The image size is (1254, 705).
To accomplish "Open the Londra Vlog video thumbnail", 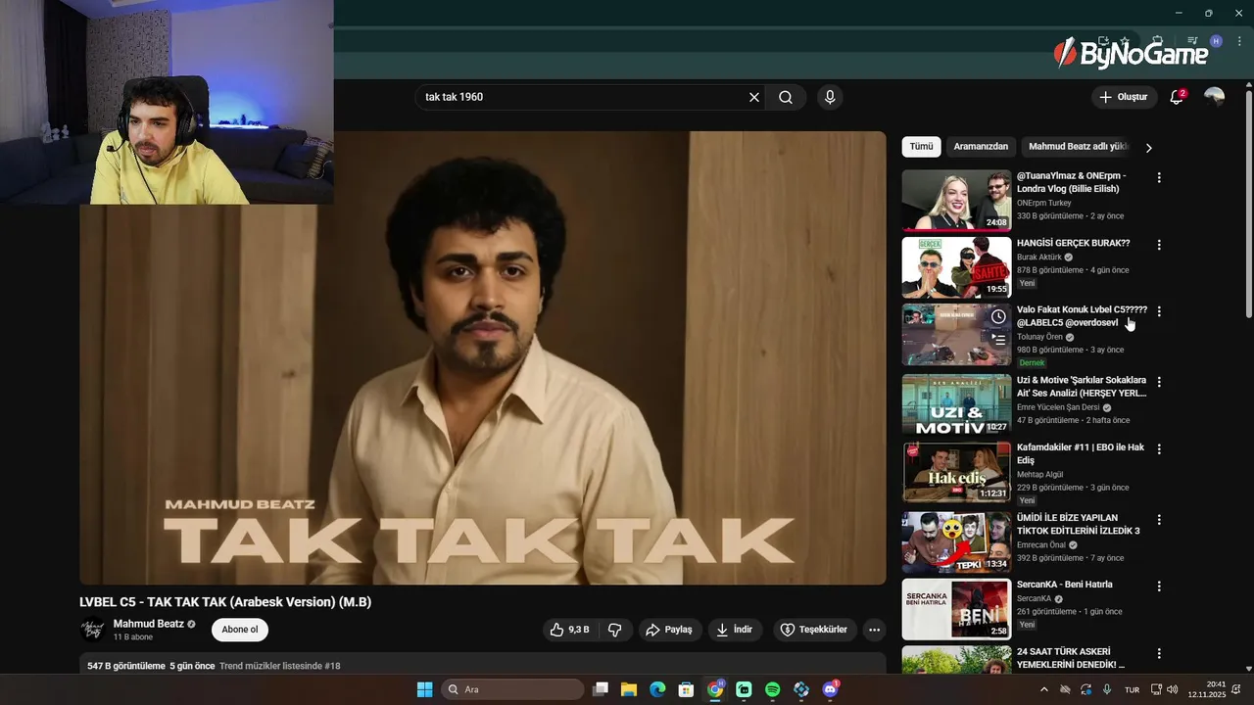I will [956, 201].
